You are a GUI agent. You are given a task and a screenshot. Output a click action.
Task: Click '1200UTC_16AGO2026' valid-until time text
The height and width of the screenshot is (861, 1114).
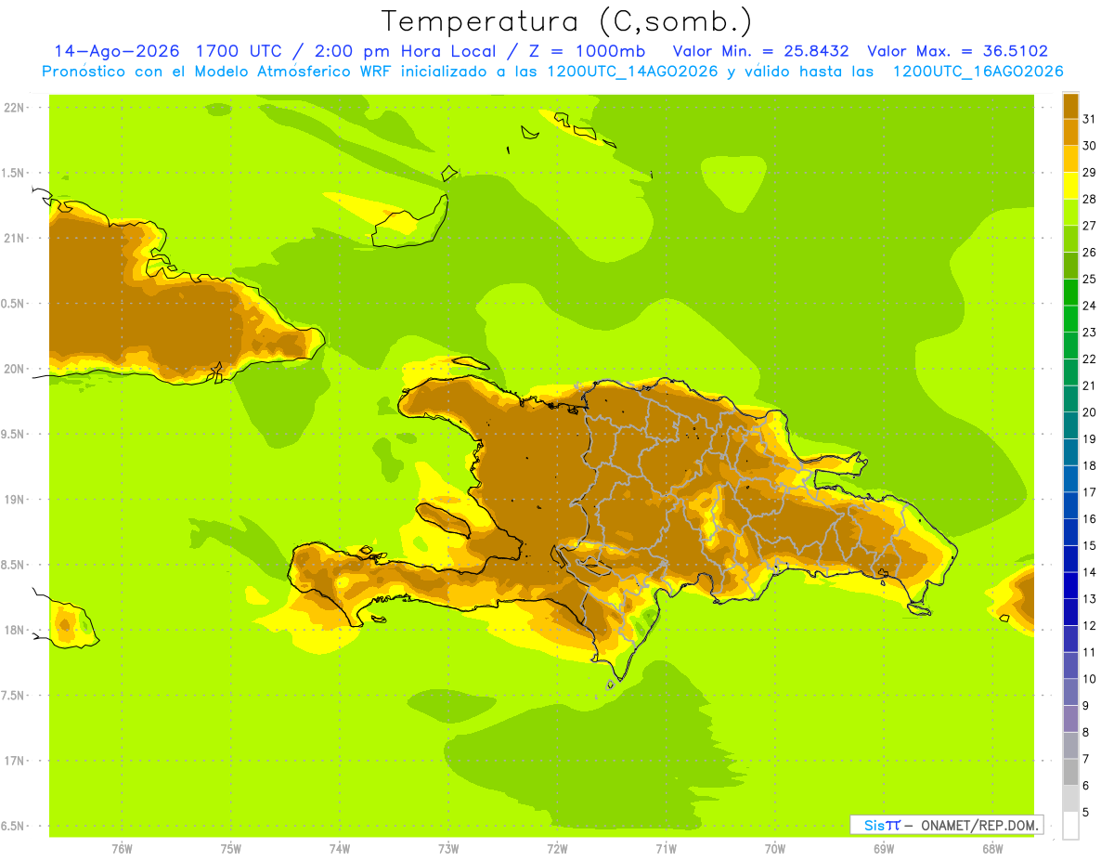pos(978,72)
